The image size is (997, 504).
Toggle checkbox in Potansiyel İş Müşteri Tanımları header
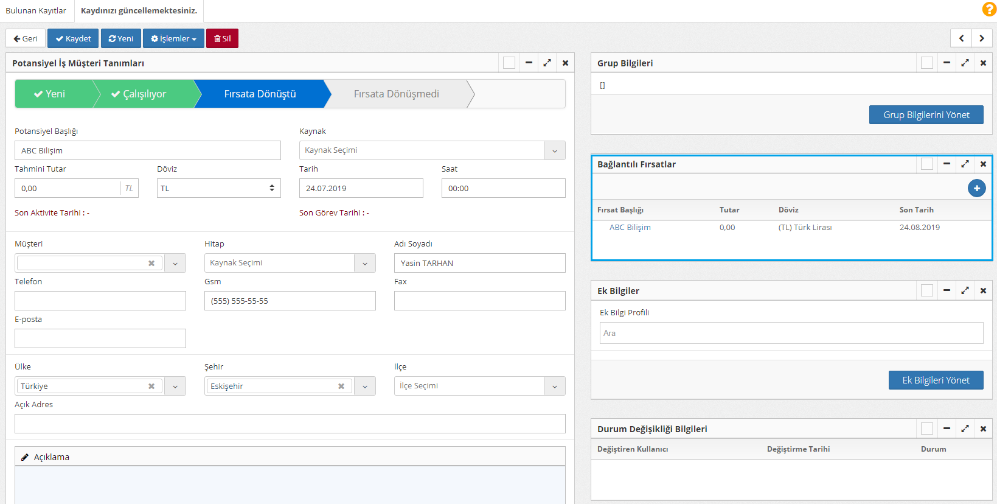[x=509, y=63]
